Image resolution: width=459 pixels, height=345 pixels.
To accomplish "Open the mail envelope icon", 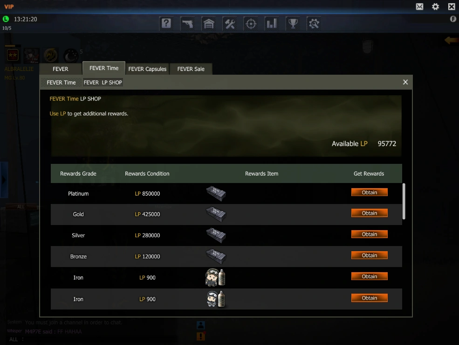I will pos(419,7).
